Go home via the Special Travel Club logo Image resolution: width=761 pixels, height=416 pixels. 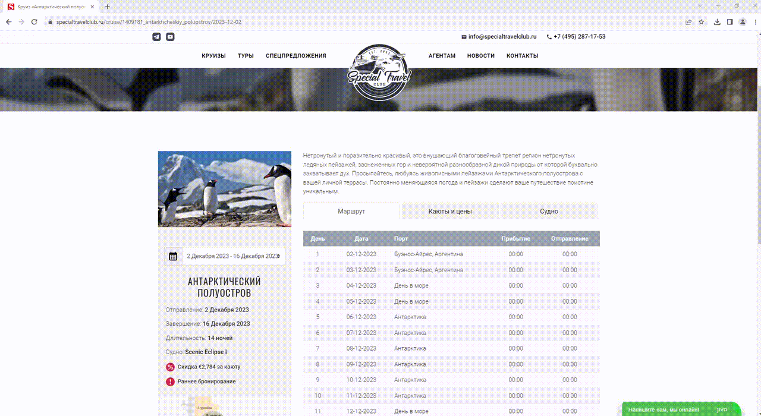pos(379,73)
